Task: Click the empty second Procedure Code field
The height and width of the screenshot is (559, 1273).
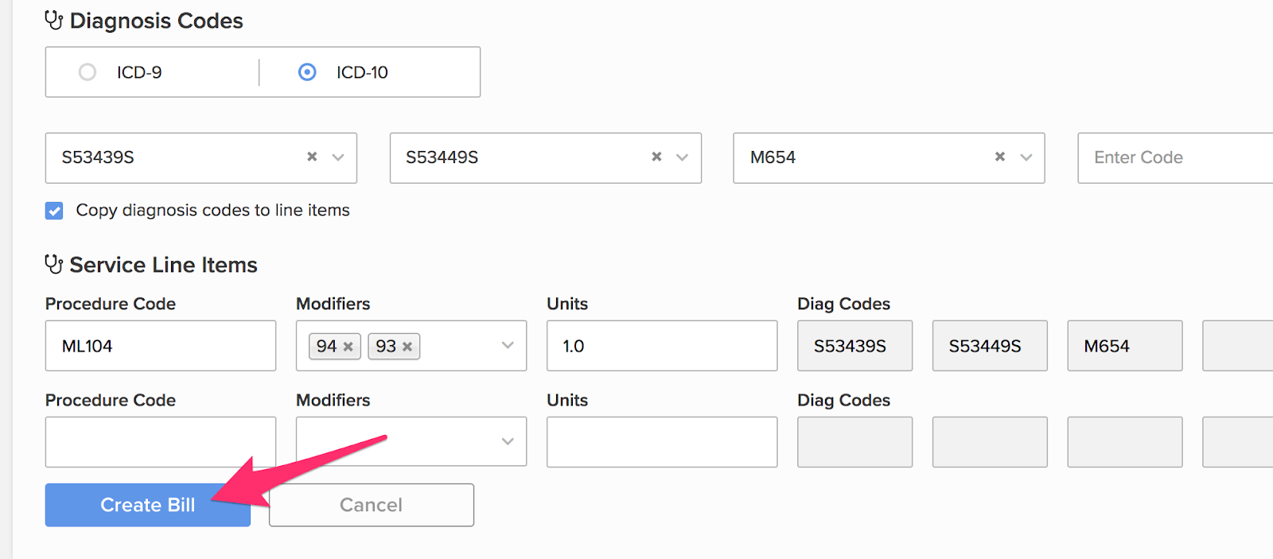Action: click(159, 441)
